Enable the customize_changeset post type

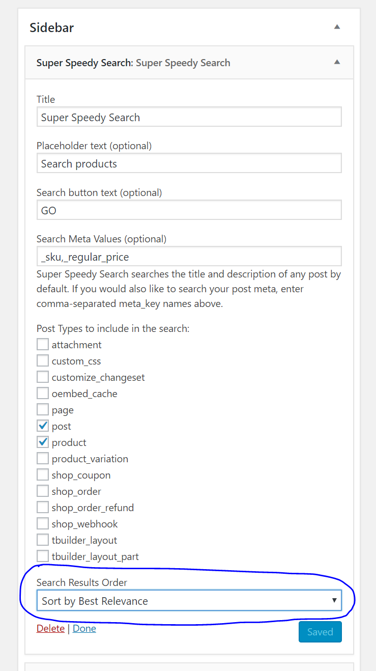pos(43,377)
